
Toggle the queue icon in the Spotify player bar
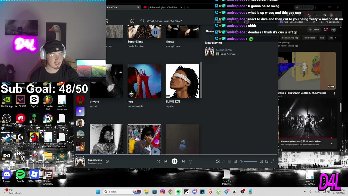coord(229,161)
